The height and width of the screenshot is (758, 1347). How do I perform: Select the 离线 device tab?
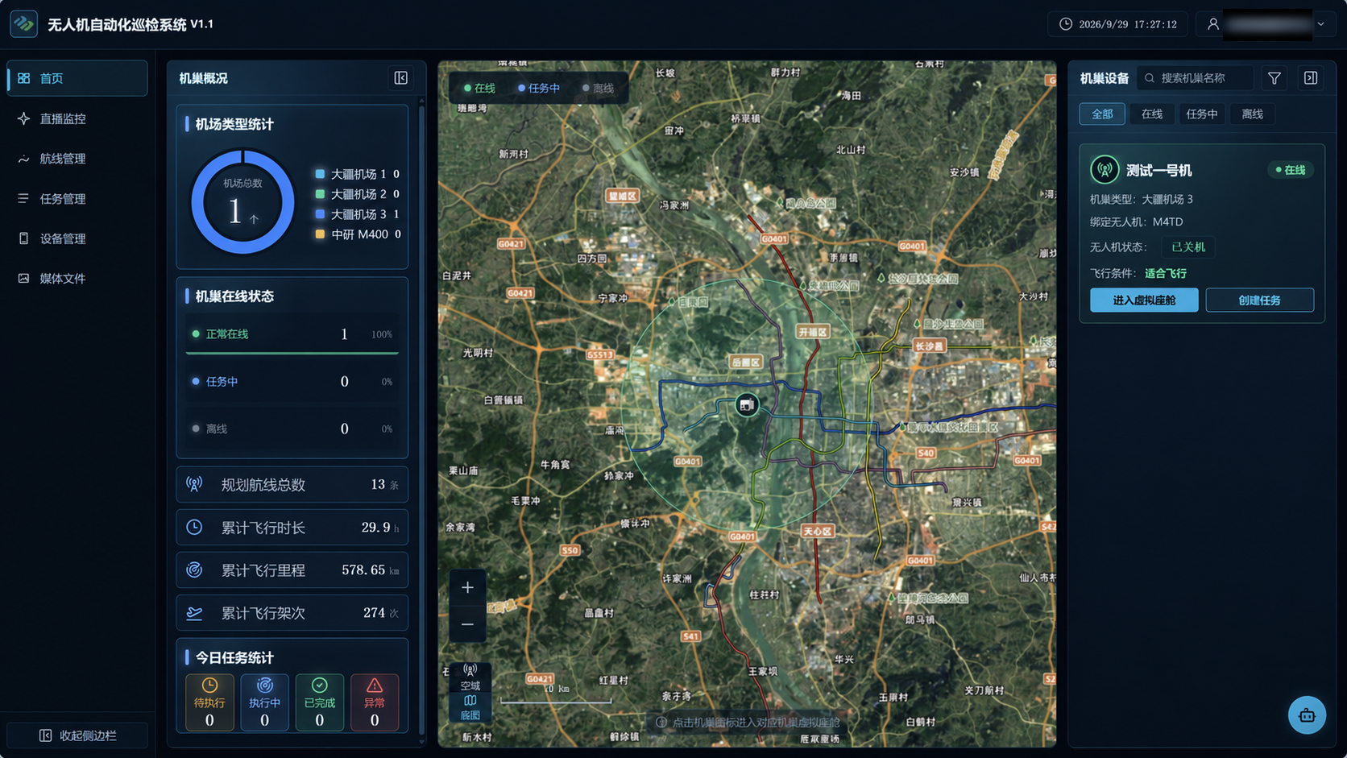(1252, 114)
